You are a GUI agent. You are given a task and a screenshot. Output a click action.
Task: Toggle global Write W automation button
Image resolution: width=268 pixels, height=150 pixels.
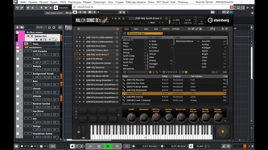[x=46, y=7]
